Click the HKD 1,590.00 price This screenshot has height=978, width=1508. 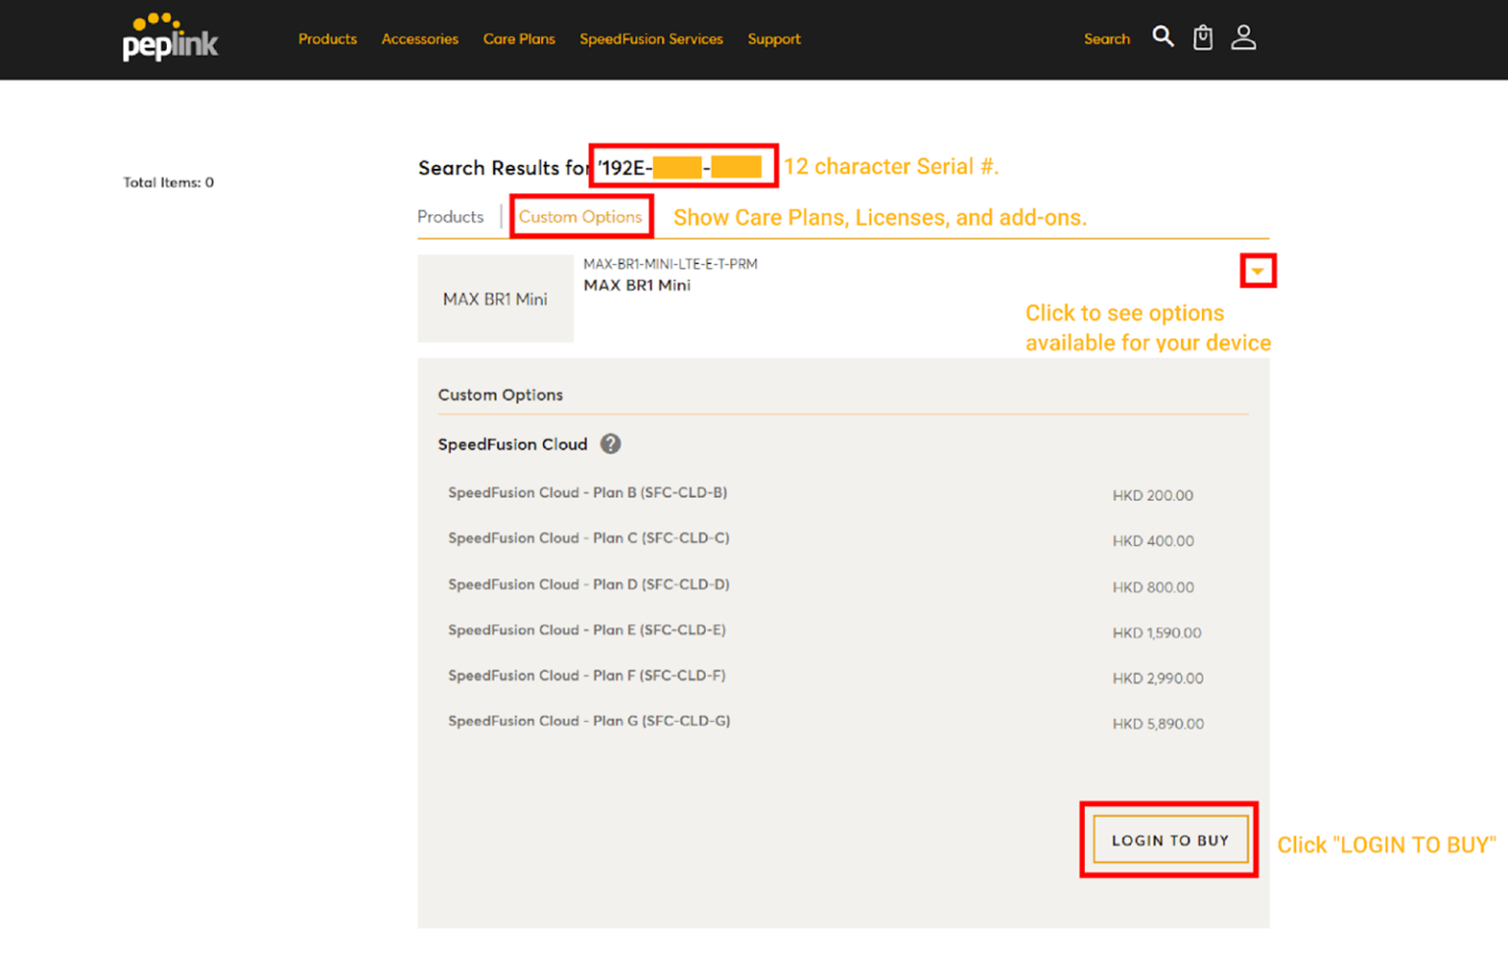pyautogui.click(x=1157, y=633)
